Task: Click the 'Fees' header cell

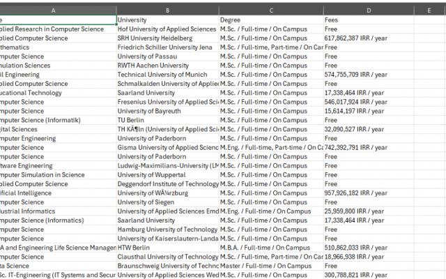Action: 369,20
